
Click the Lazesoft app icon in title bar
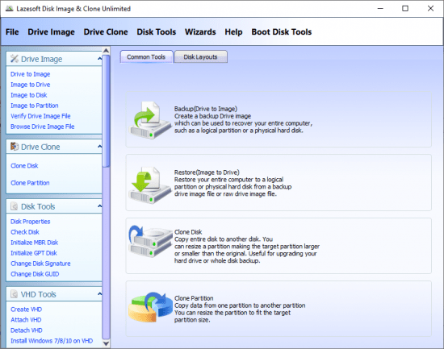tap(9, 9)
